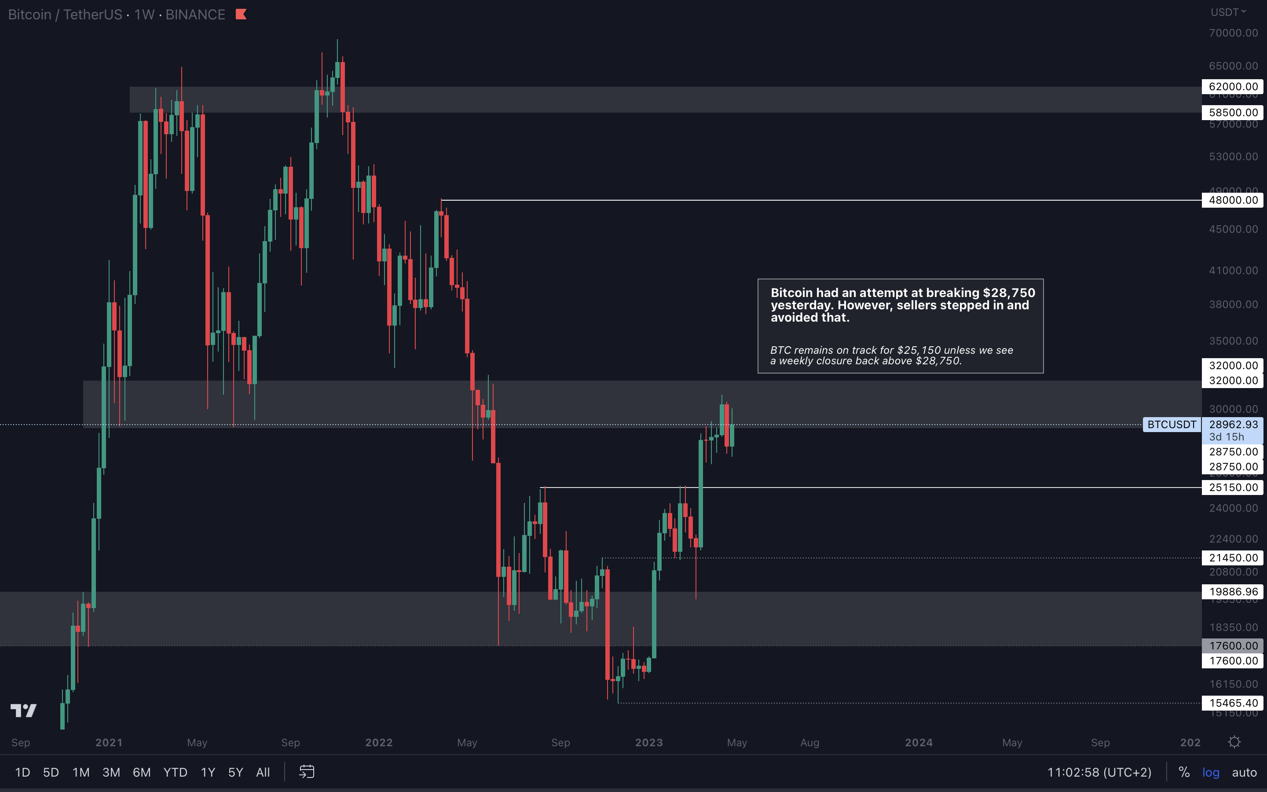The width and height of the screenshot is (1267, 792).
Task: Click the 48000.00 horizontal line price label
Action: 1232,200
